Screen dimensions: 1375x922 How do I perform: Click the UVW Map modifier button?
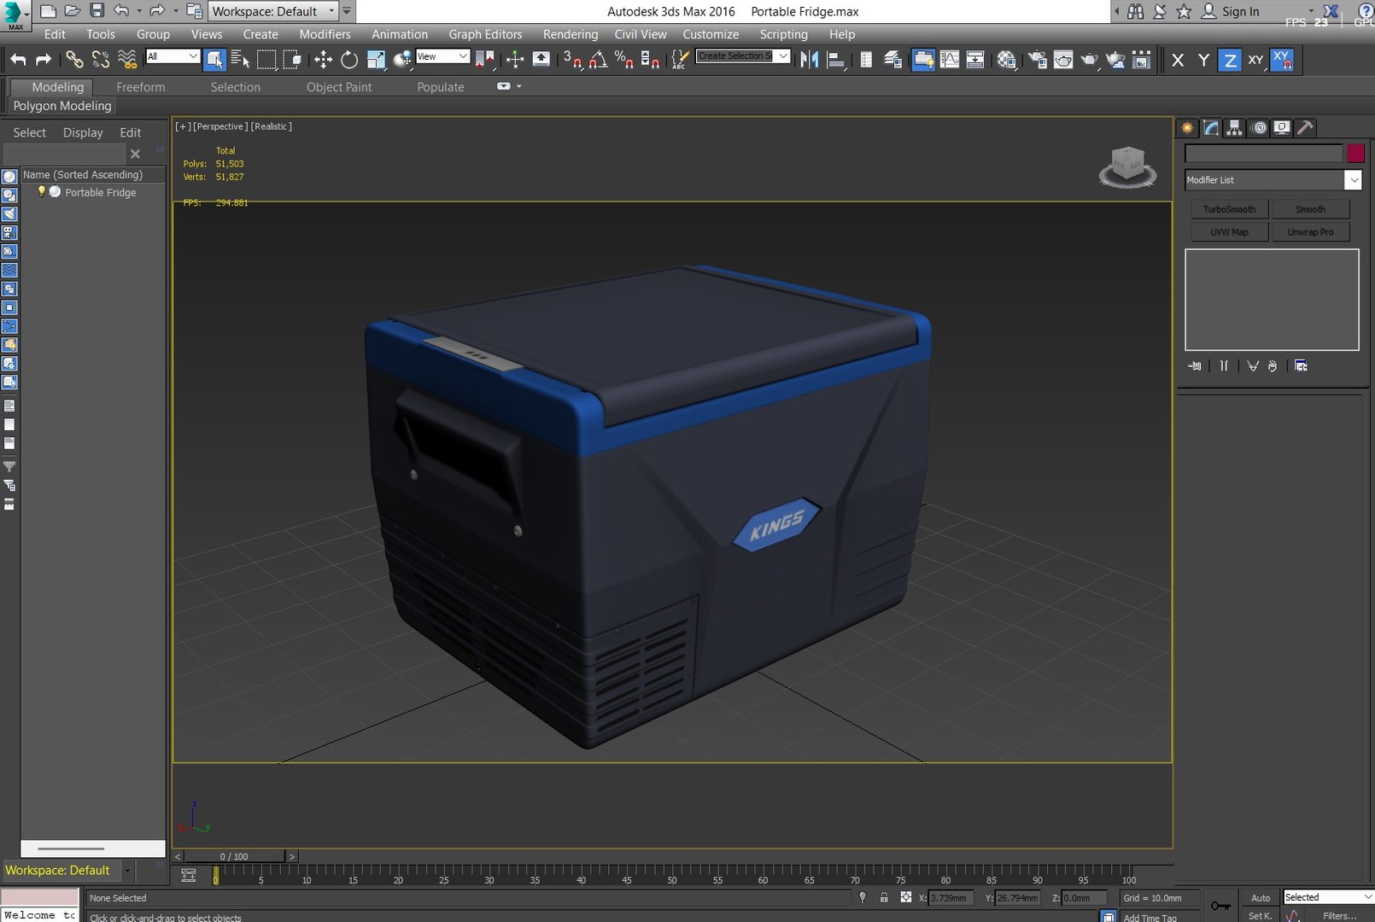pyautogui.click(x=1229, y=232)
